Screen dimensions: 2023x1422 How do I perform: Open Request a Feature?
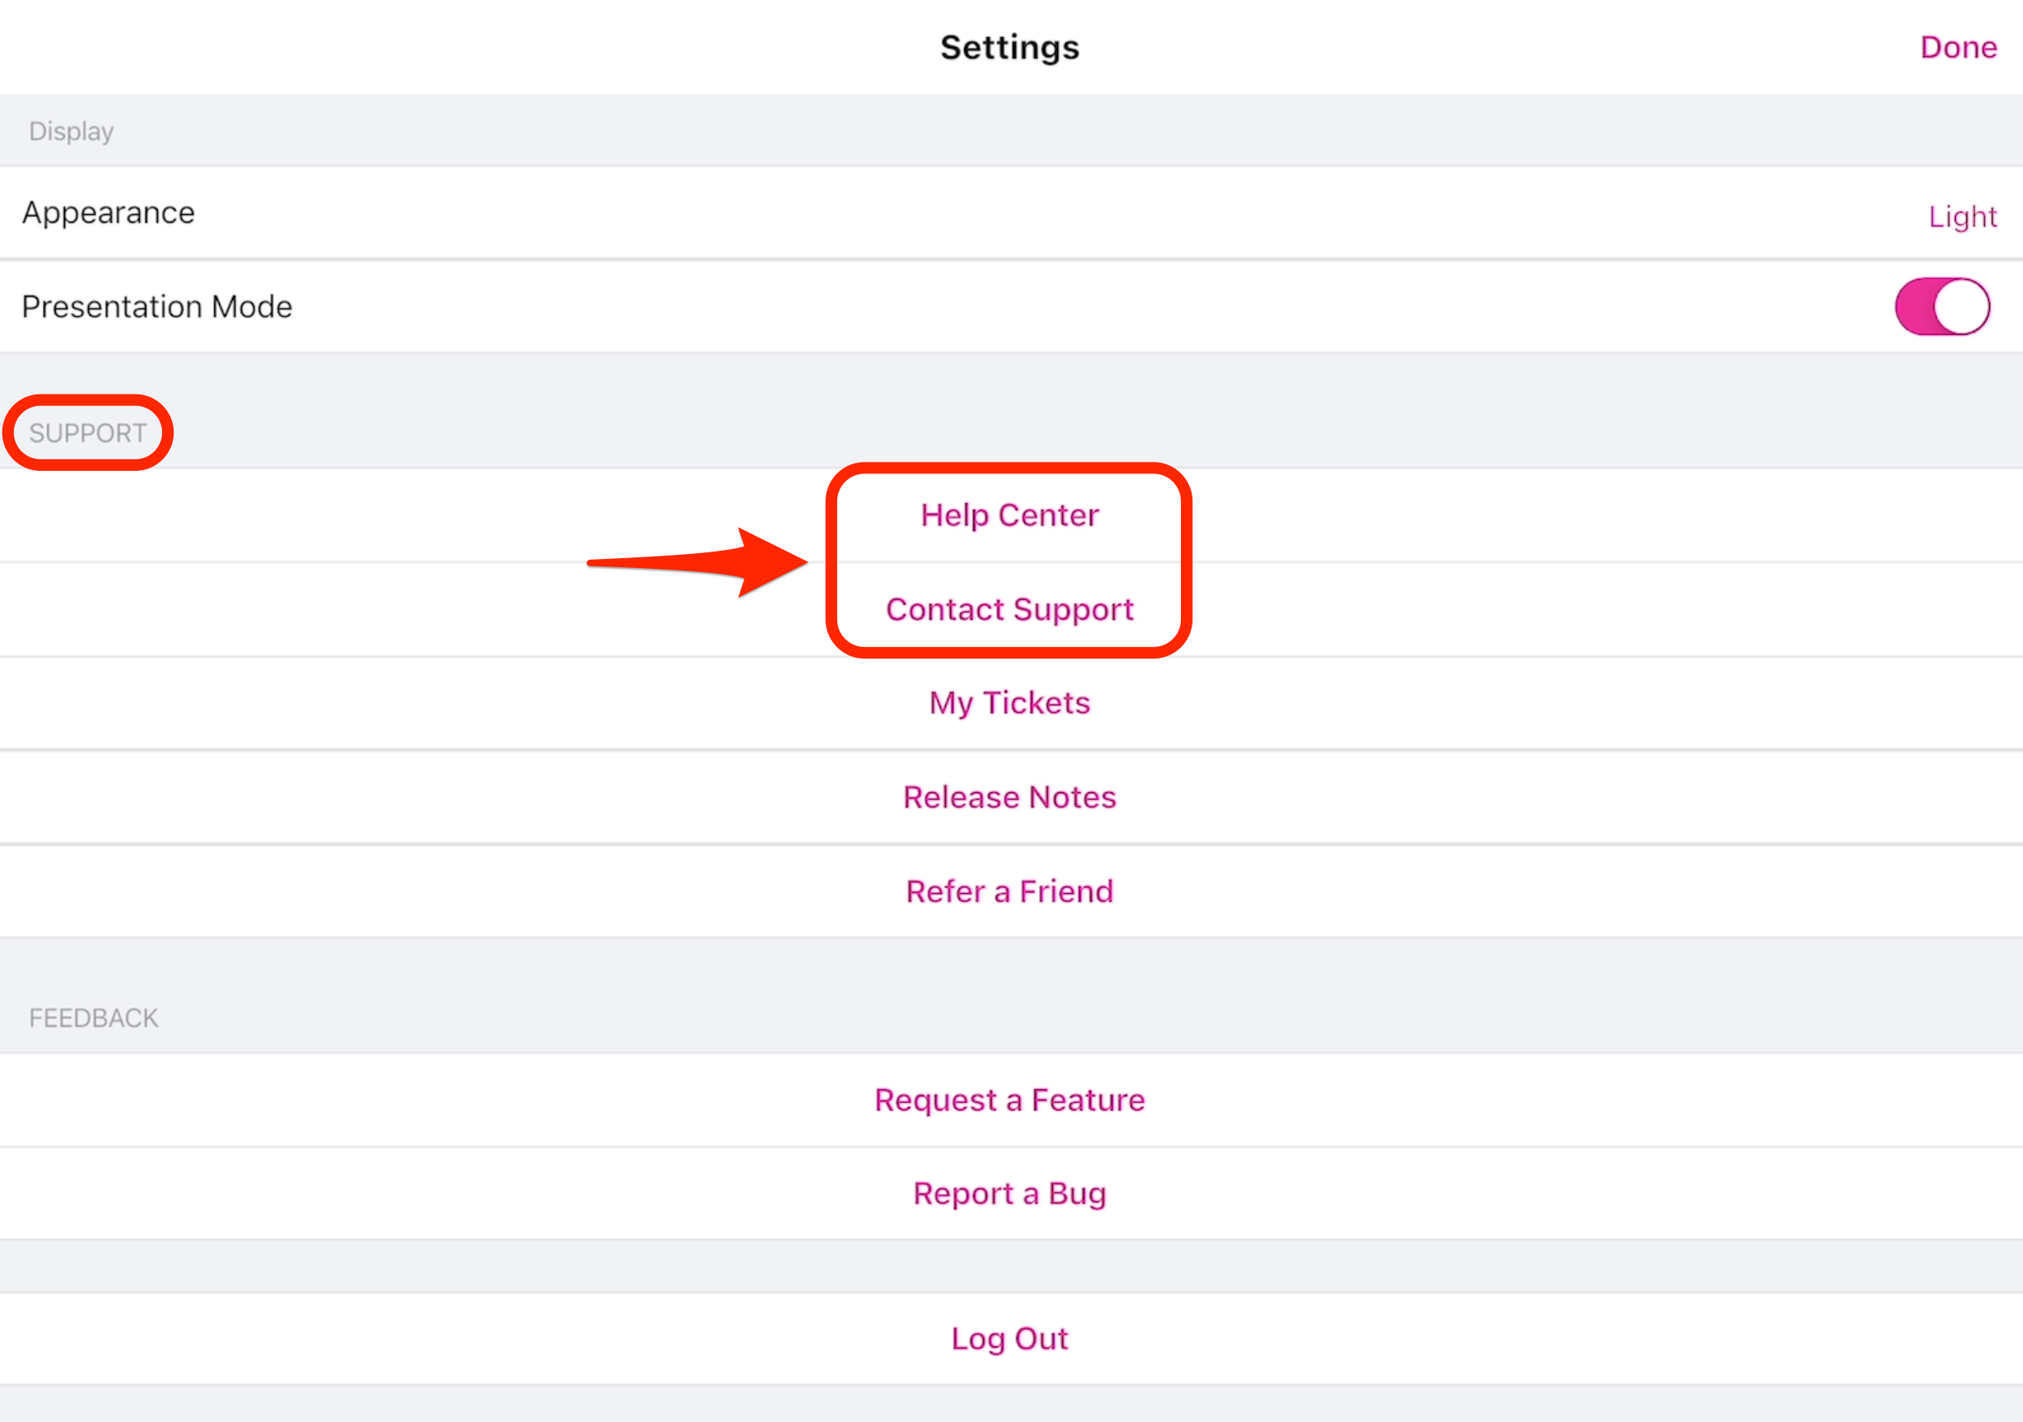tap(1010, 1100)
